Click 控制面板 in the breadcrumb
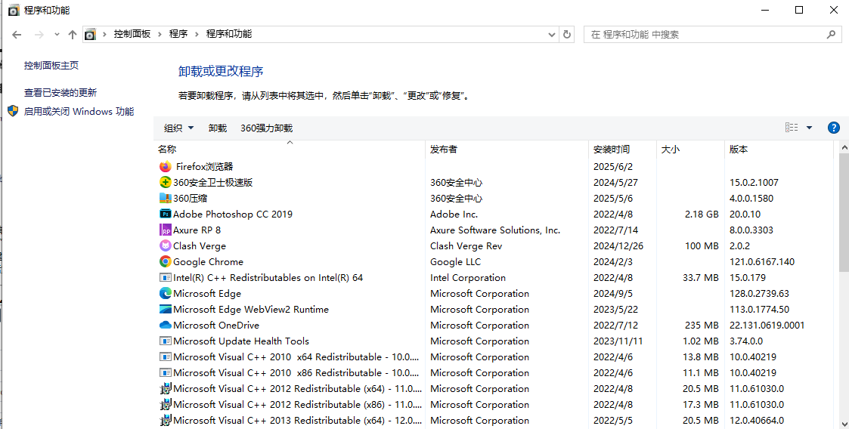 [x=132, y=33]
